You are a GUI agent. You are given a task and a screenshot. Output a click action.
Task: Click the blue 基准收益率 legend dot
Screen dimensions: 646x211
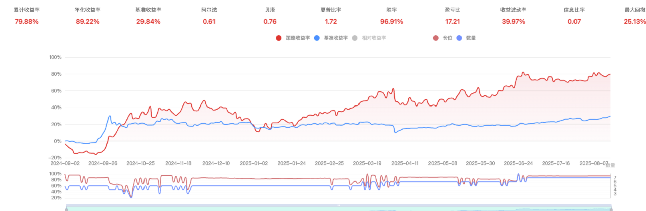[x=317, y=38]
